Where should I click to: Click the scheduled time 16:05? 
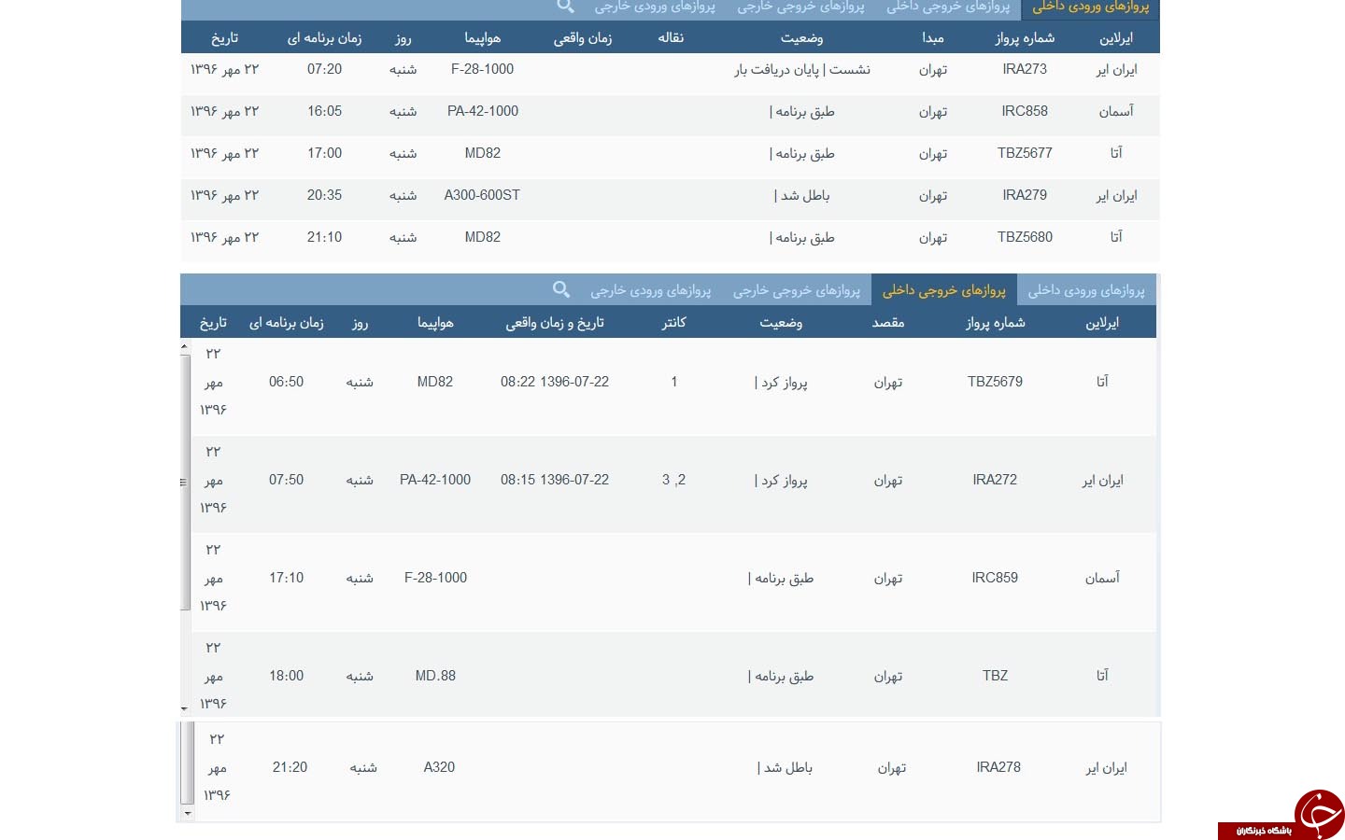(x=324, y=111)
